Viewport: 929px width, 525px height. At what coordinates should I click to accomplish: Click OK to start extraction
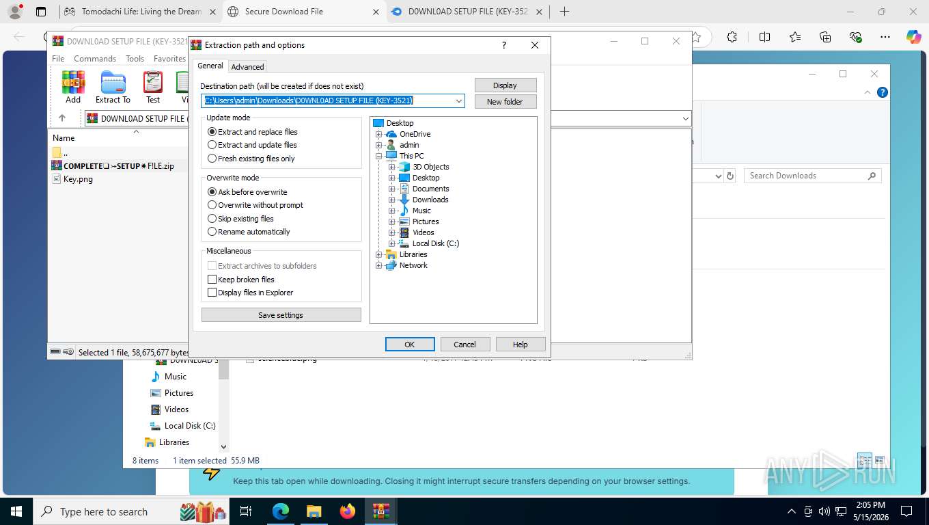410,345
